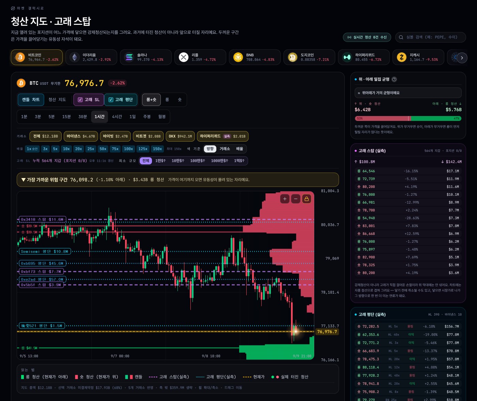Switch to the 청산 지도 tab
The width and height of the screenshot is (477, 401).
(57, 100)
